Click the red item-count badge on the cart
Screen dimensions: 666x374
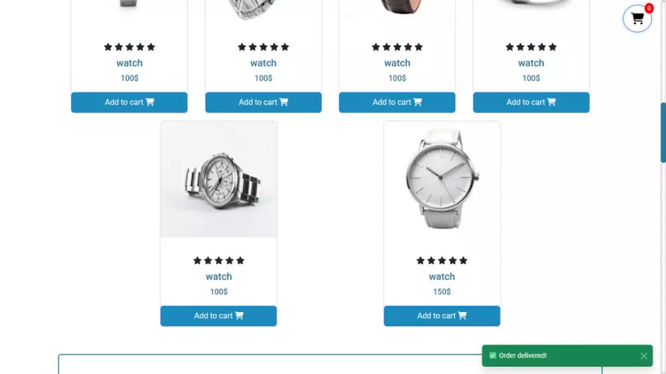(649, 8)
